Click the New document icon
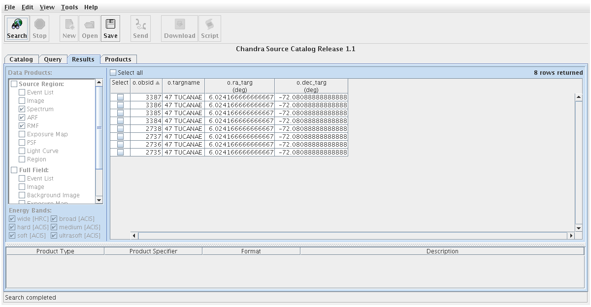The width and height of the screenshot is (591, 307). (x=69, y=24)
